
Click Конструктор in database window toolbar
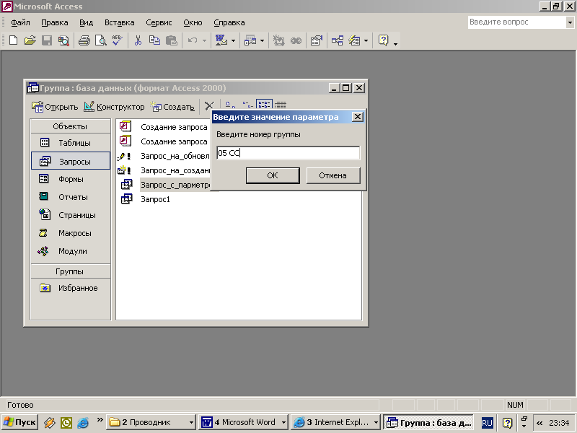click(114, 107)
